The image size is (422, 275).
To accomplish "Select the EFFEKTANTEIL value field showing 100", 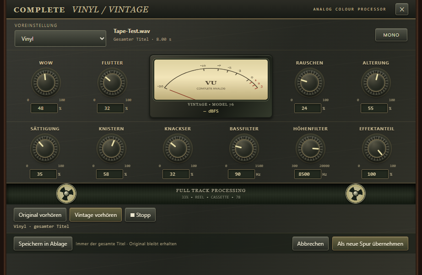I will point(375,174).
